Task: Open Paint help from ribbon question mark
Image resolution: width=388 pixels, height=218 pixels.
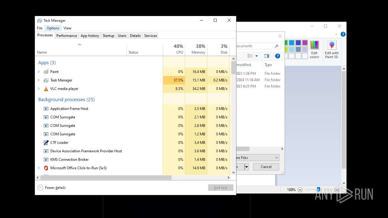Action: tap(343, 34)
